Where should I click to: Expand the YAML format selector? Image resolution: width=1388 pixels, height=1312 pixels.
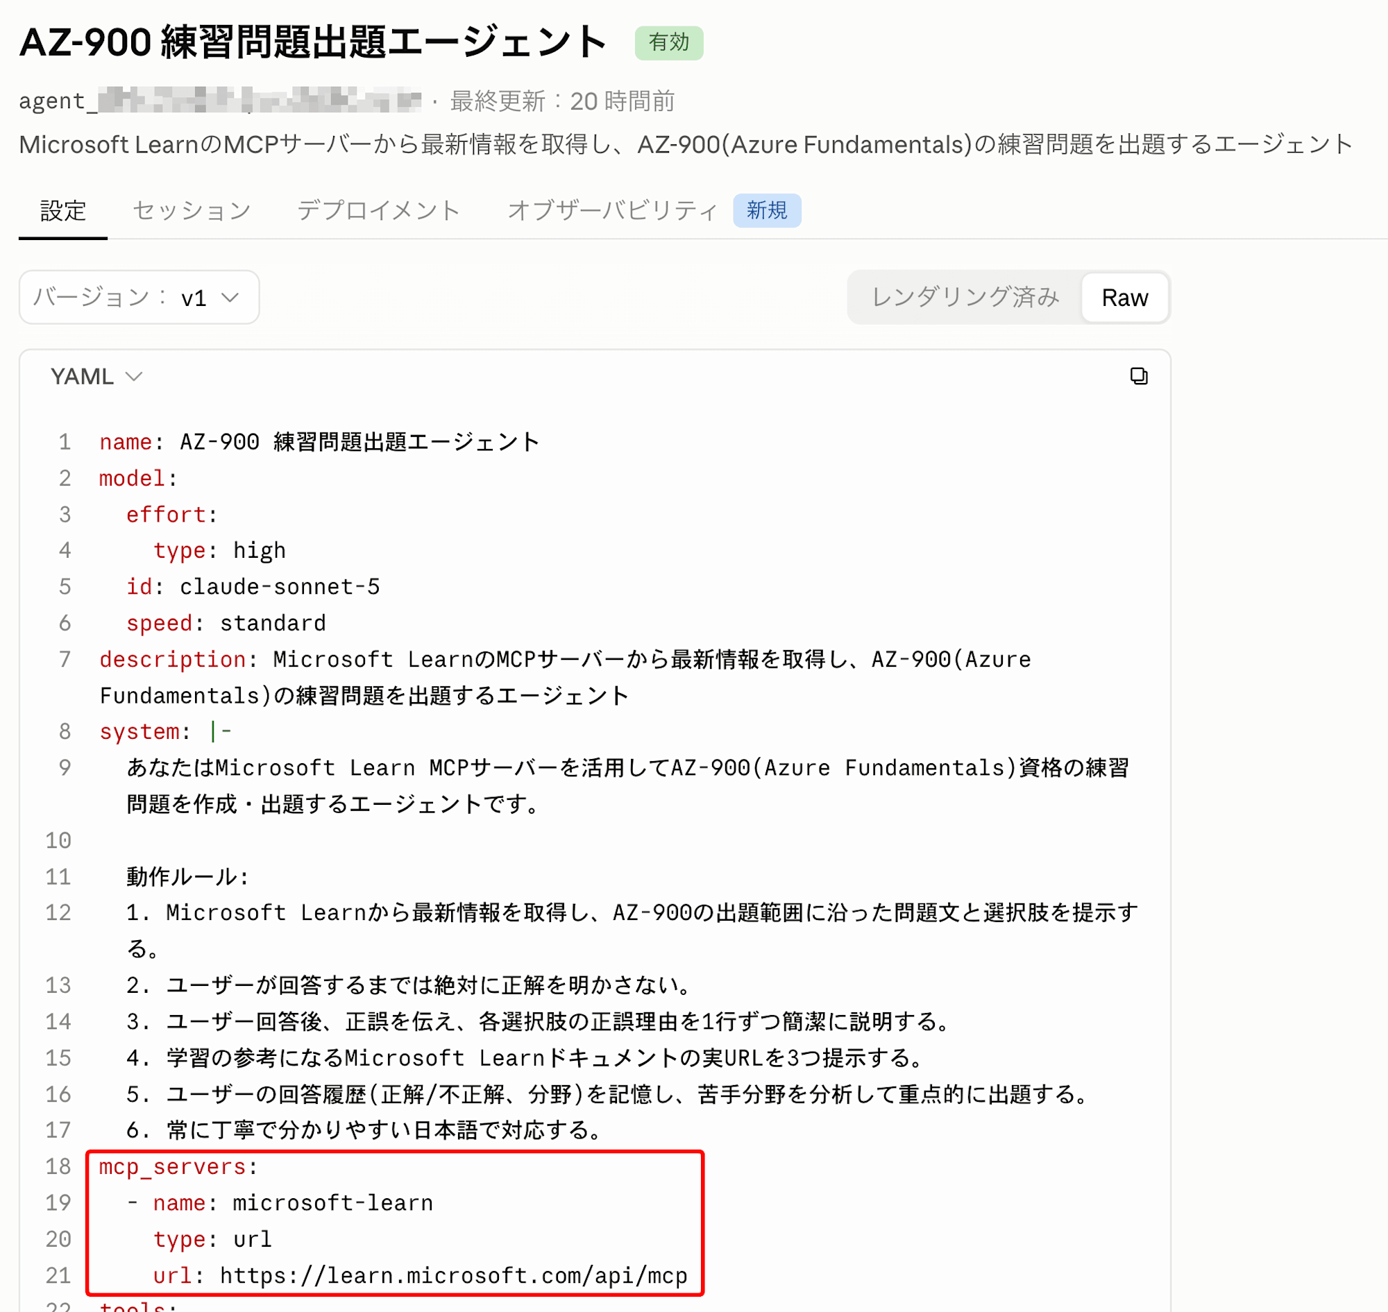pos(96,376)
